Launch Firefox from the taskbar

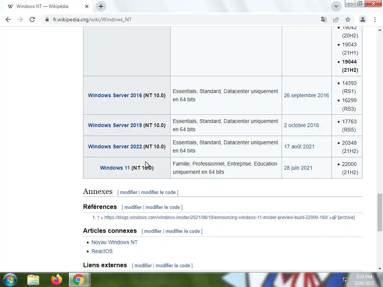pos(56,280)
